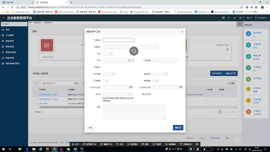270x152 pixels.
Task: Open the responsible department dropdown
Action: [x=160, y=74]
